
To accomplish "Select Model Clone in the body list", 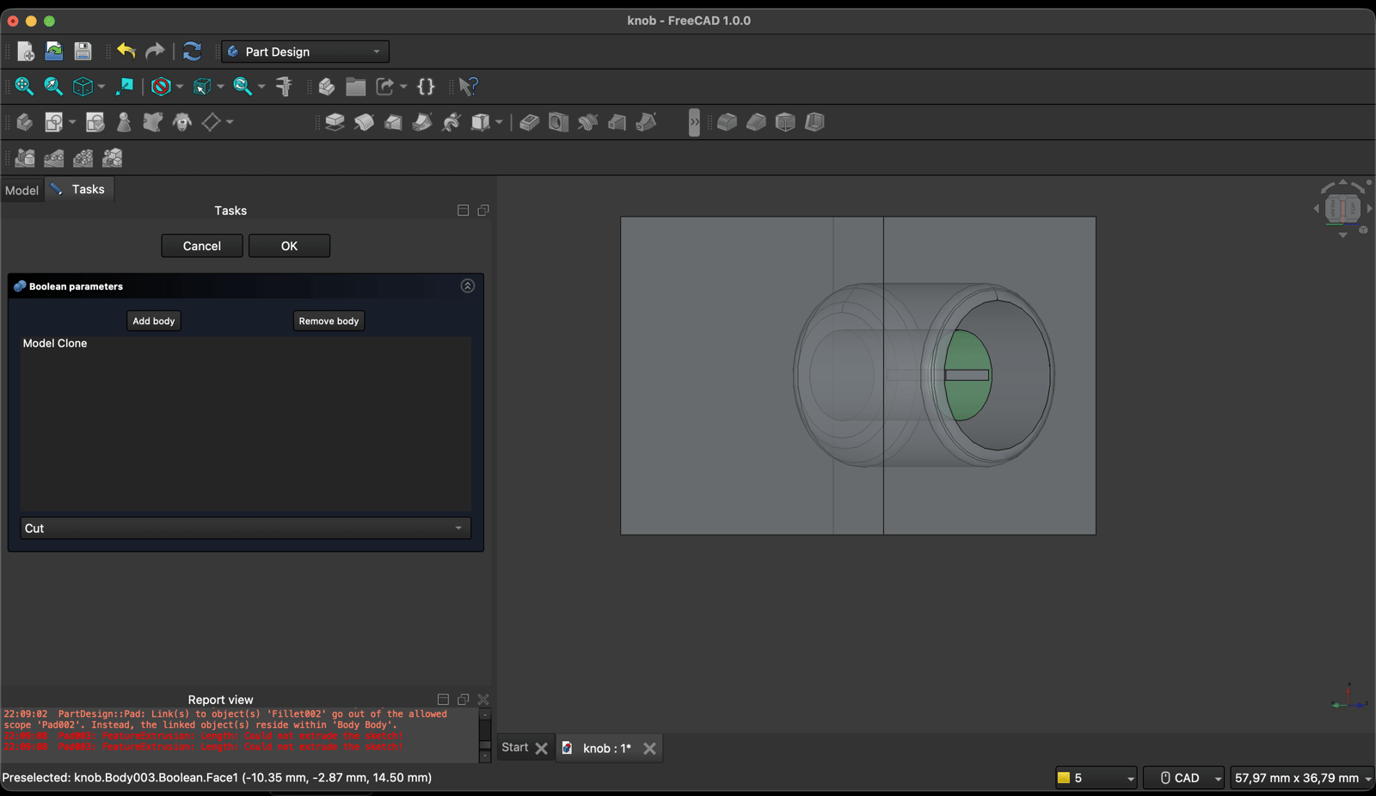I will 55,343.
